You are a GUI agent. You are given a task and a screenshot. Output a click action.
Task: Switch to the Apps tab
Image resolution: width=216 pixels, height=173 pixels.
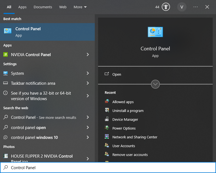click(22, 7)
